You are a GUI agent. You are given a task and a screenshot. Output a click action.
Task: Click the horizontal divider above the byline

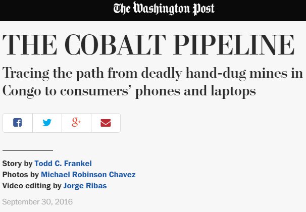coord(28,150)
